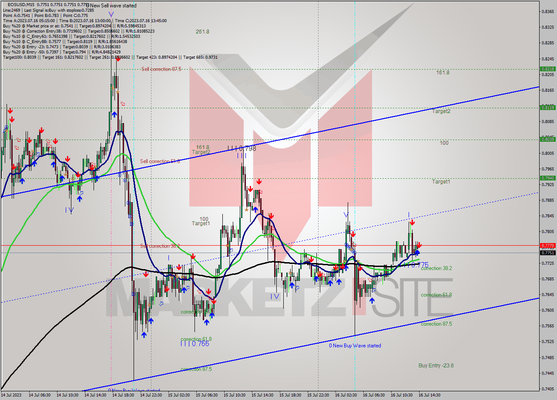Click the '15 Jul 22:30' time axis label

(x=318, y=395)
